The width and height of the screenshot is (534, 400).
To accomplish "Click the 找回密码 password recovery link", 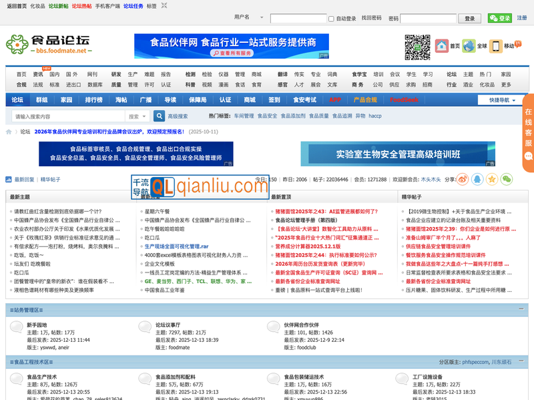I will pyautogui.click(x=371, y=18).
